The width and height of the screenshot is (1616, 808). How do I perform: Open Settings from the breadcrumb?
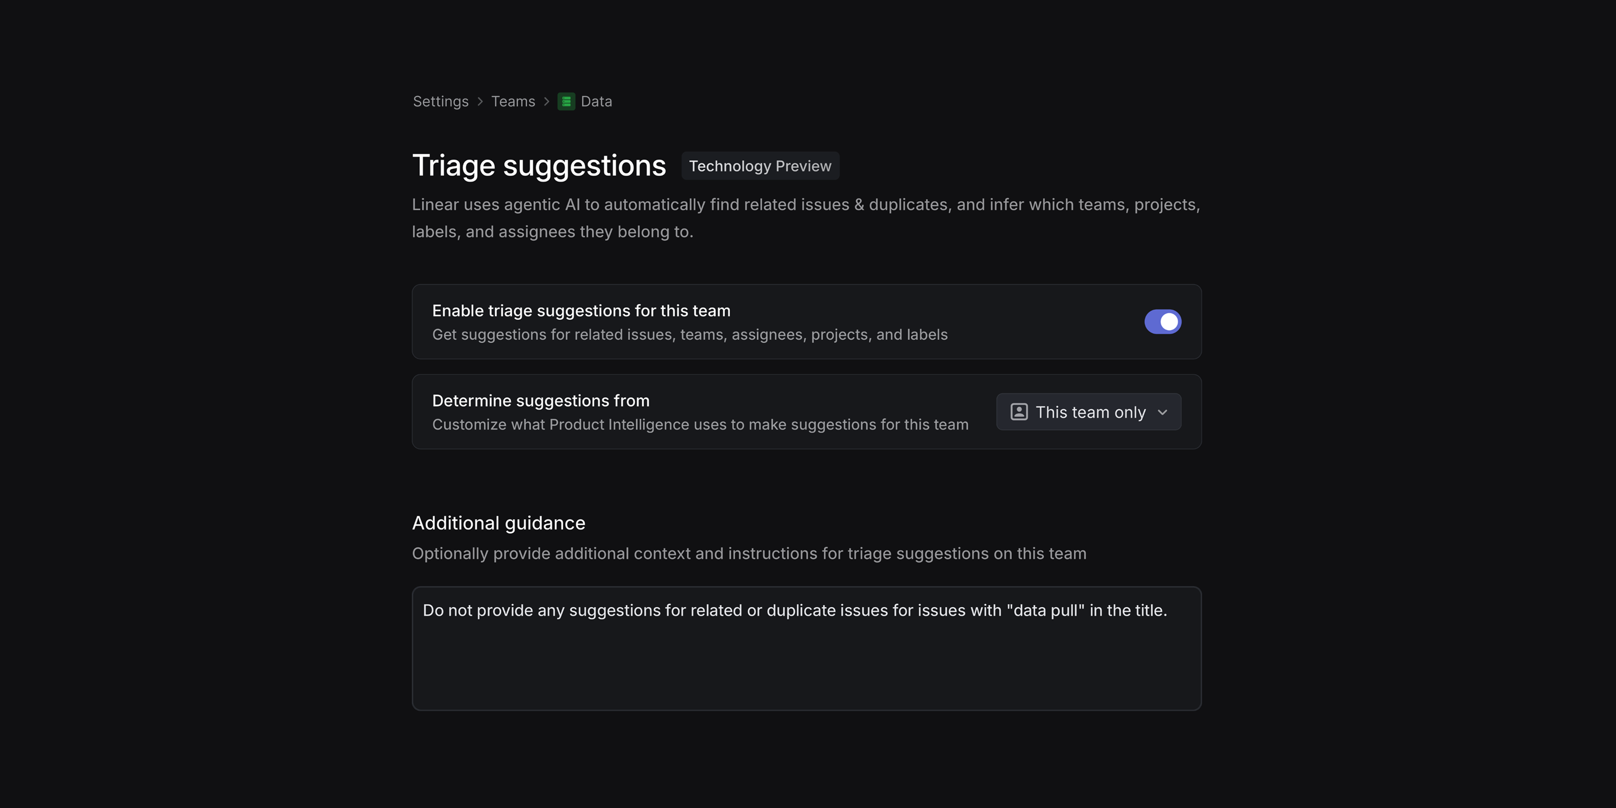(x=440, y=101)
